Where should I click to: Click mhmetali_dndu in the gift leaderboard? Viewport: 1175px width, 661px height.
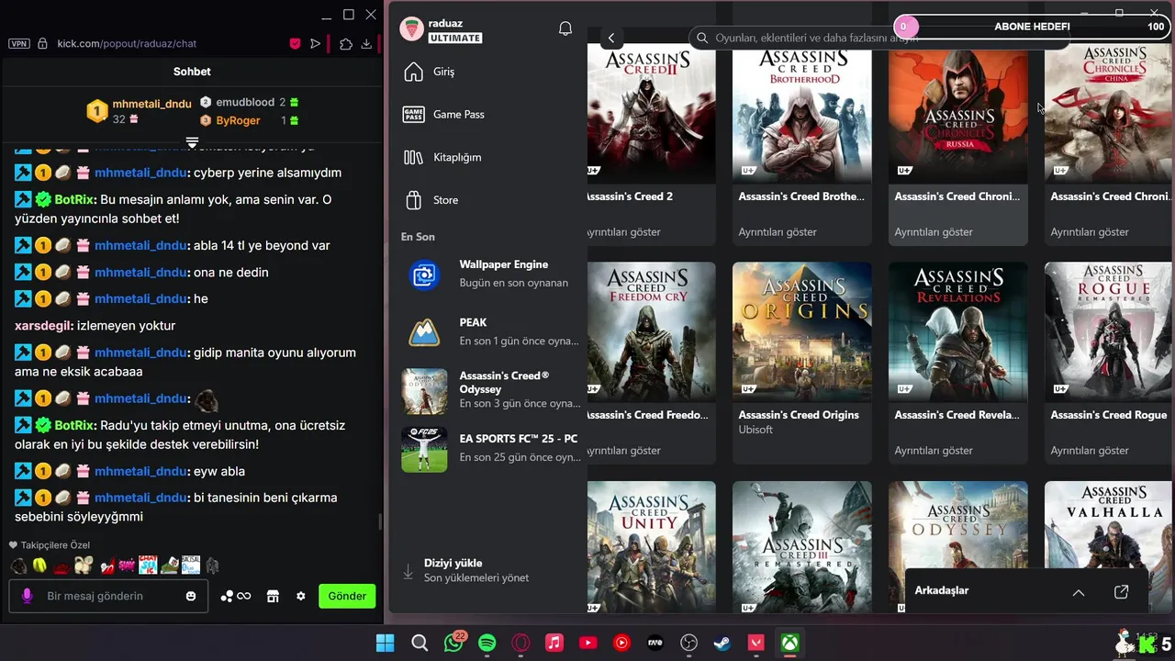point(151,104)
